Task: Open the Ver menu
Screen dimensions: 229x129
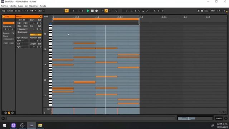Action: click(26, 6)
